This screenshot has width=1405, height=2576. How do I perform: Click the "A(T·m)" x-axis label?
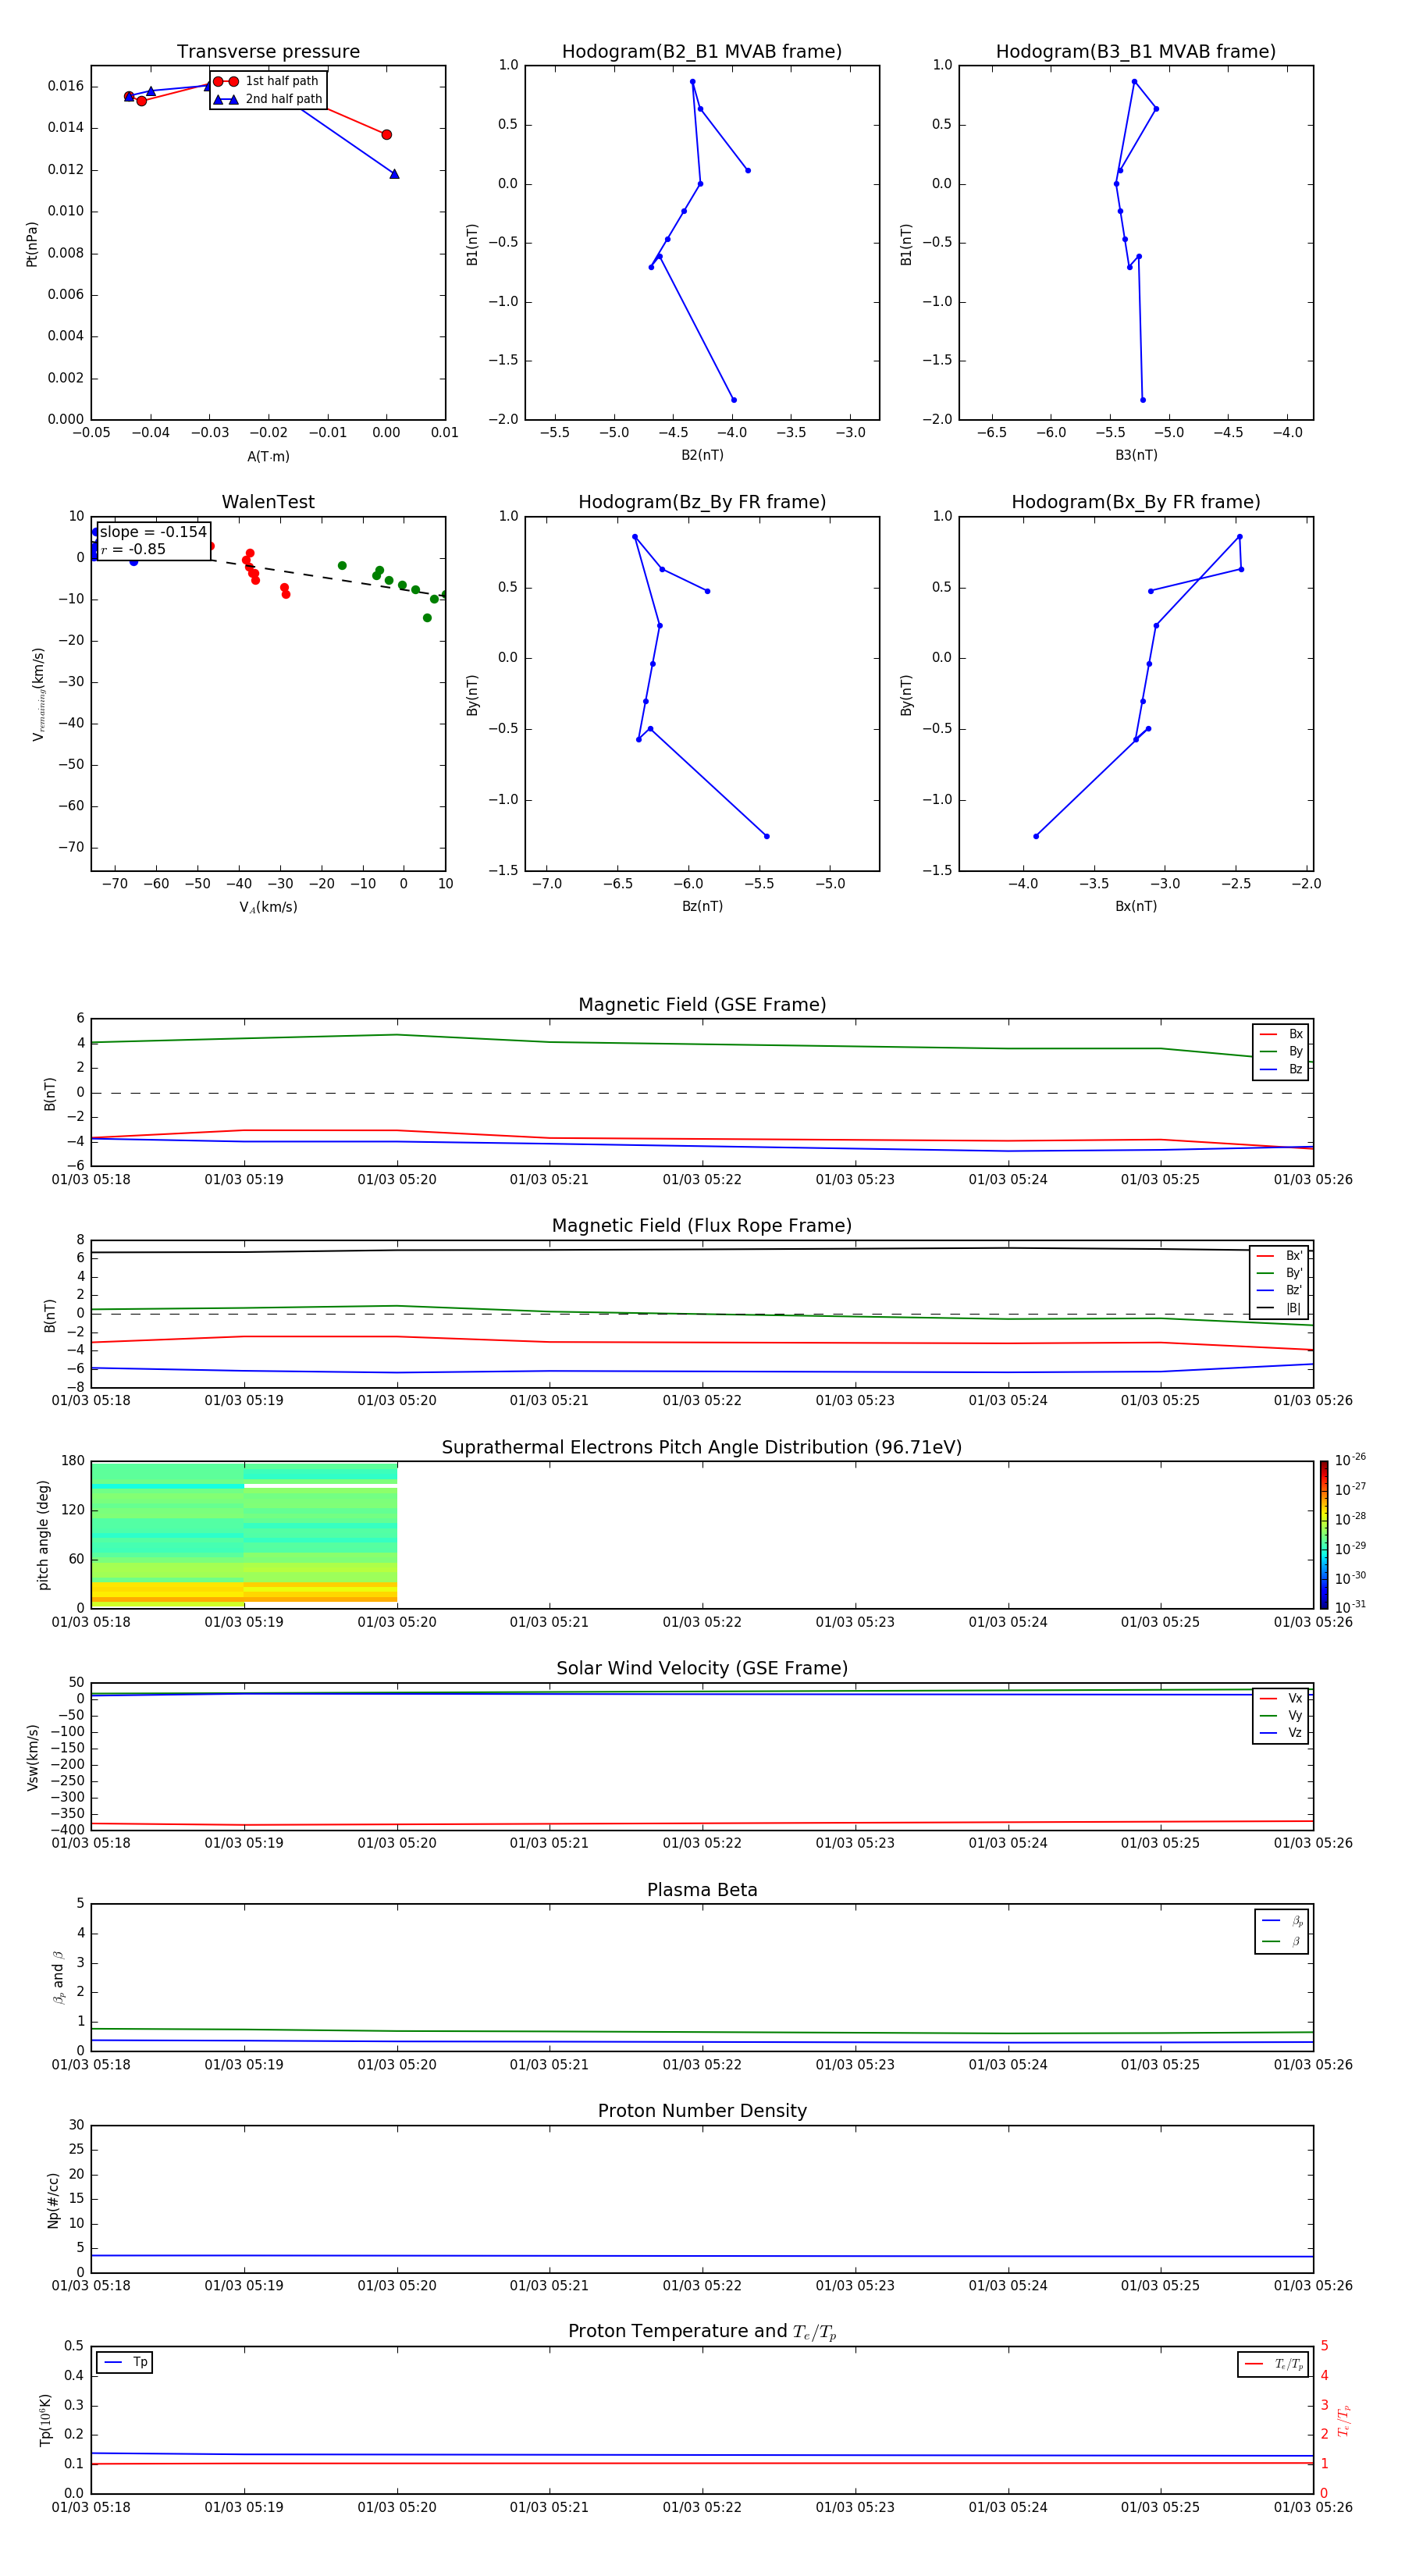(268, 457)
